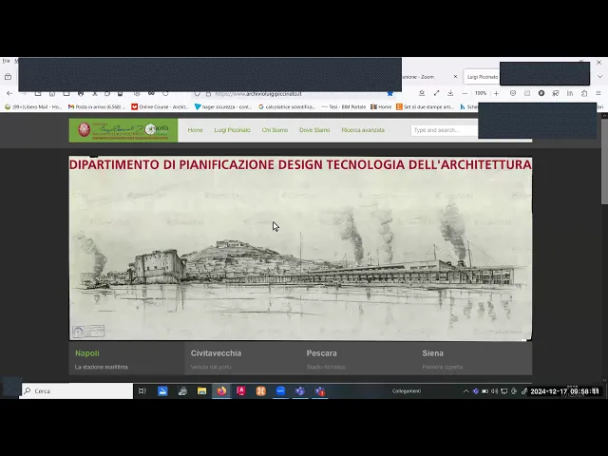The image size is (608, 456).
Task: Show hidden system tray icons chevron
Action: pos(465,391)
